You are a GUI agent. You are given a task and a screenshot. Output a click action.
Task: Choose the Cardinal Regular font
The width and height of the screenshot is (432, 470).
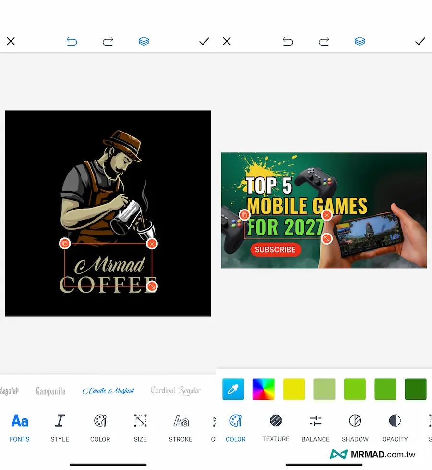point(175,390)
